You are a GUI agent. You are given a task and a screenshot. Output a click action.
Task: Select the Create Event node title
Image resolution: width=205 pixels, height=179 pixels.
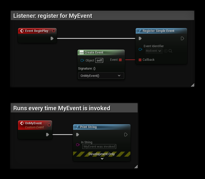[94, 52]
